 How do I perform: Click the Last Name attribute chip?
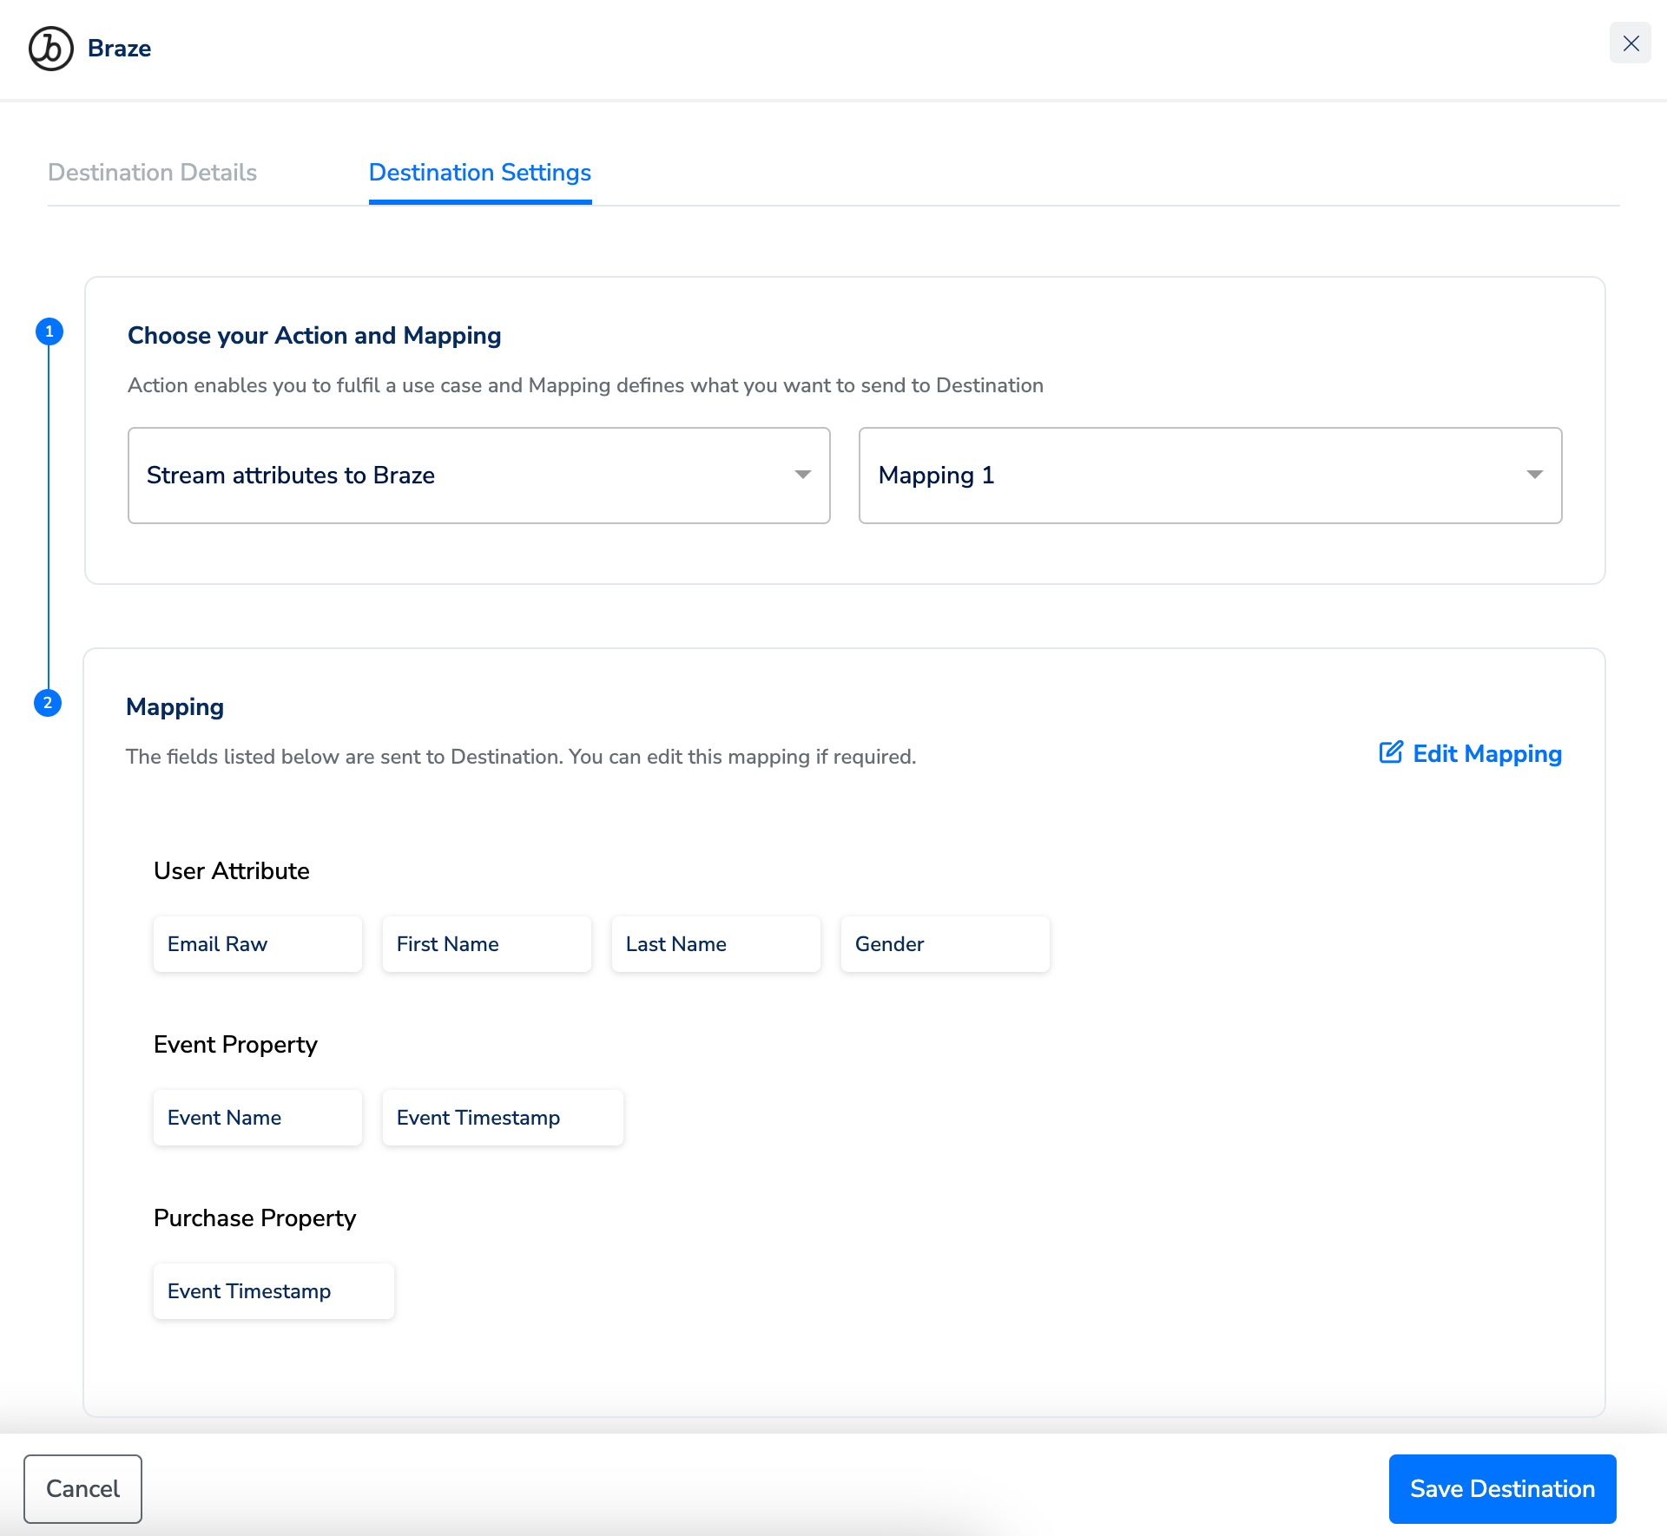715,944
